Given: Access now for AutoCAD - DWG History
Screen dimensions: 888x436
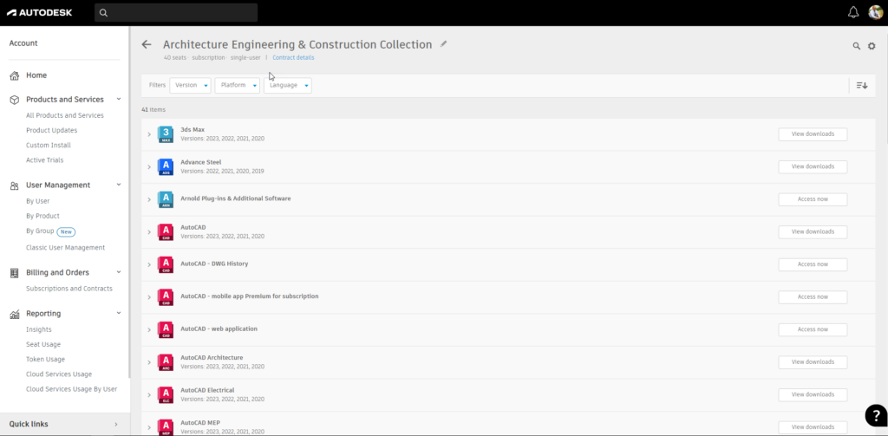Looking at the screenshot, I should click(x=813, y=264).
